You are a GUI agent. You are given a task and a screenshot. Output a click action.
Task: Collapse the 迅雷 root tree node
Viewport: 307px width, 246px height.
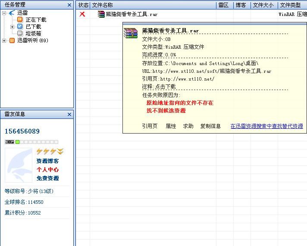pos(4,13)
